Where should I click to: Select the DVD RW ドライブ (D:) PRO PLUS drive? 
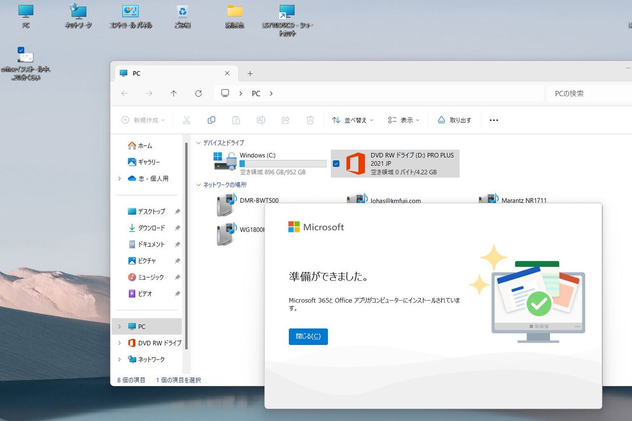point(395,163)
